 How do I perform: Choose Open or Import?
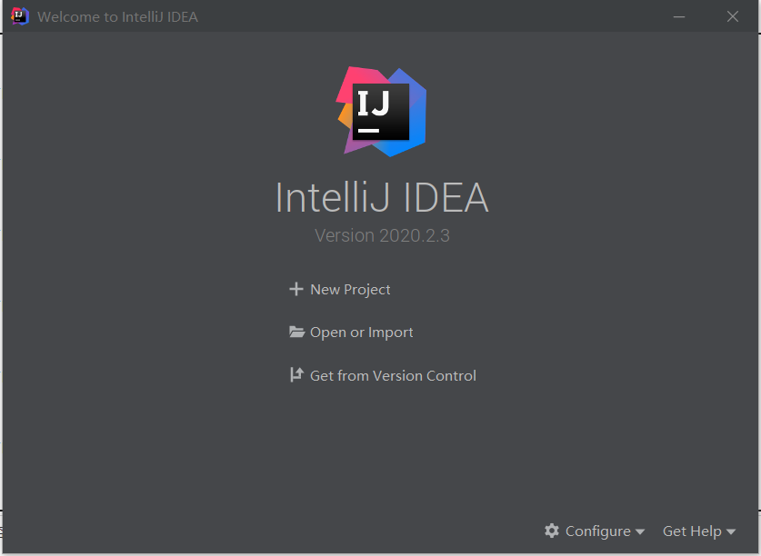coord(361,333)
